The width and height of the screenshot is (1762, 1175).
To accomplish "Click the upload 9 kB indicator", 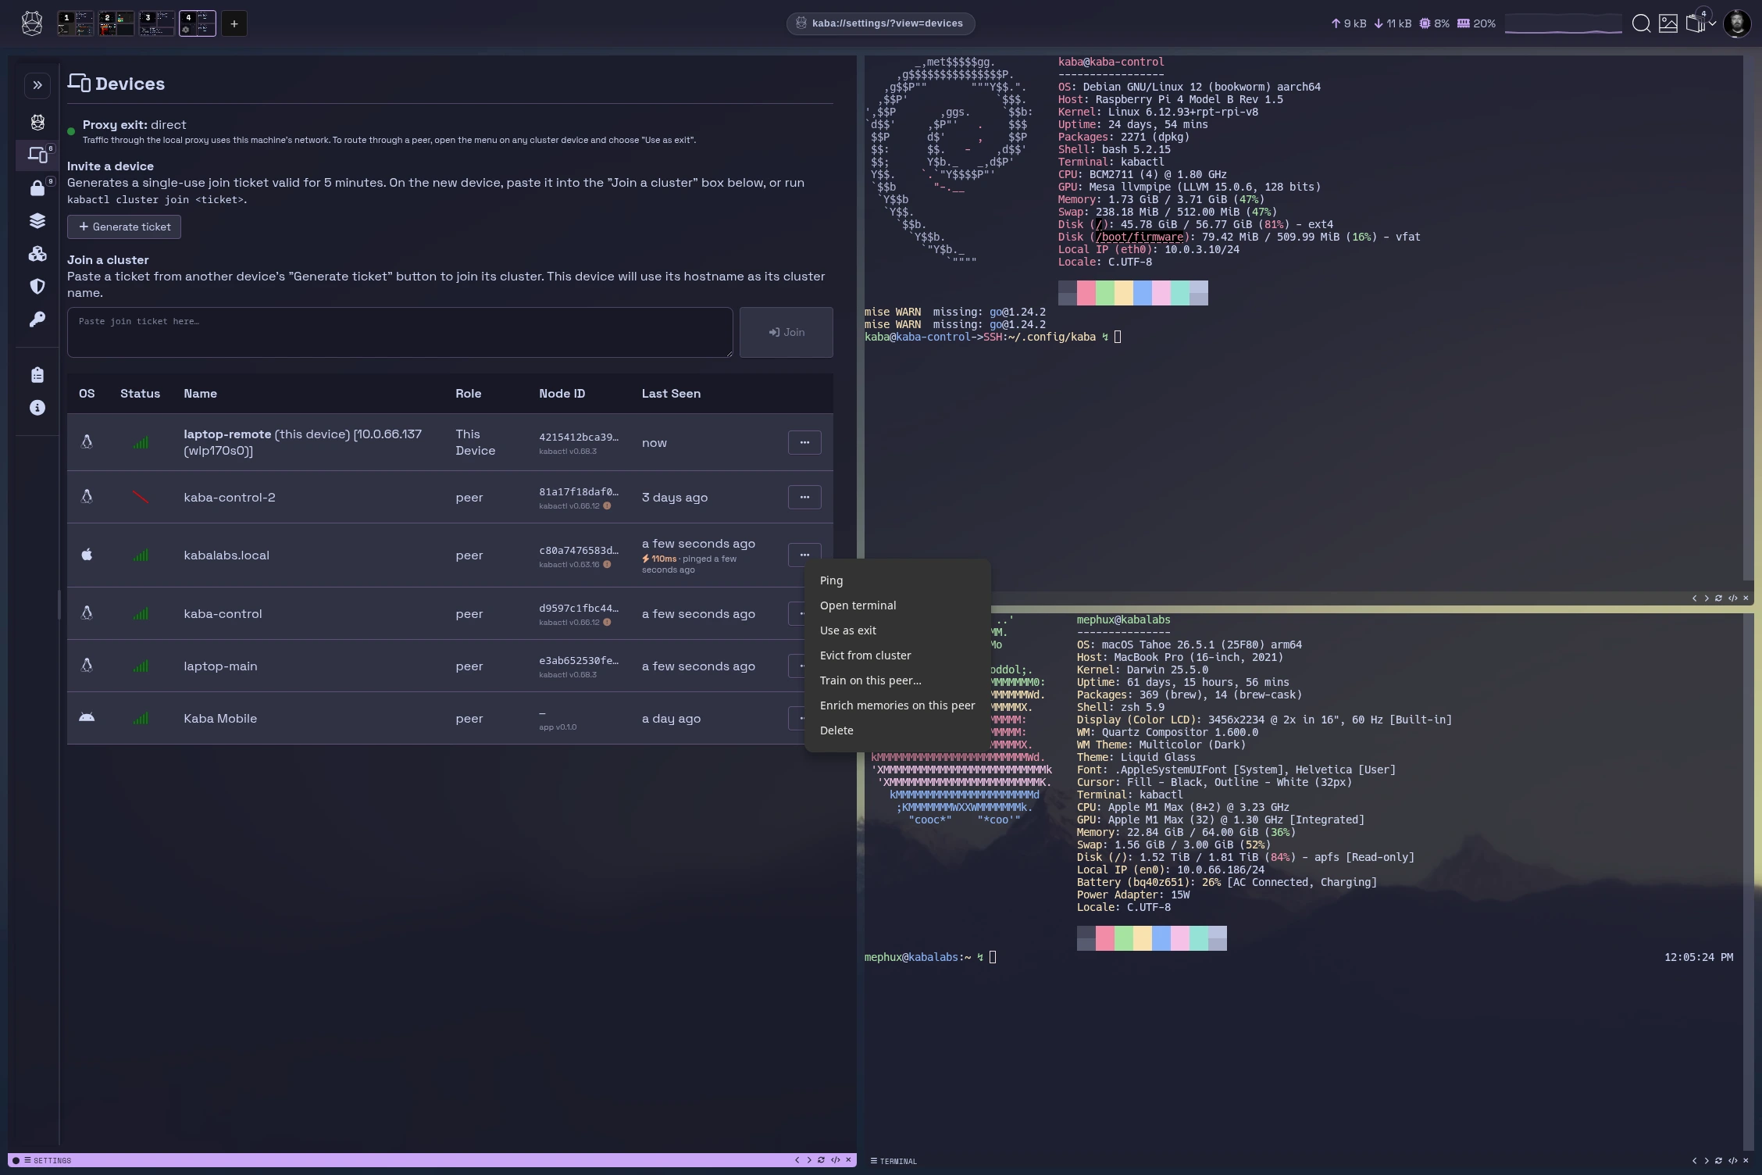I will [1349, 23].
